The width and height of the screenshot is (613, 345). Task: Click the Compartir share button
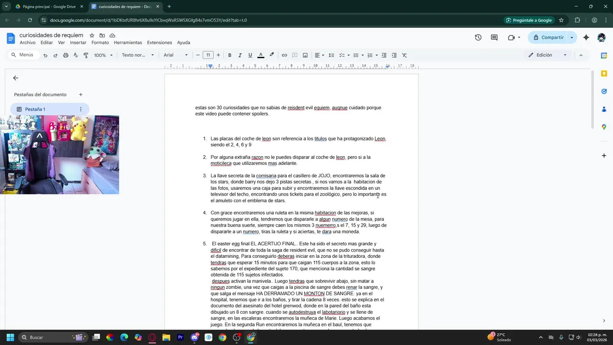pyautogui.click(x=548, y=37)
